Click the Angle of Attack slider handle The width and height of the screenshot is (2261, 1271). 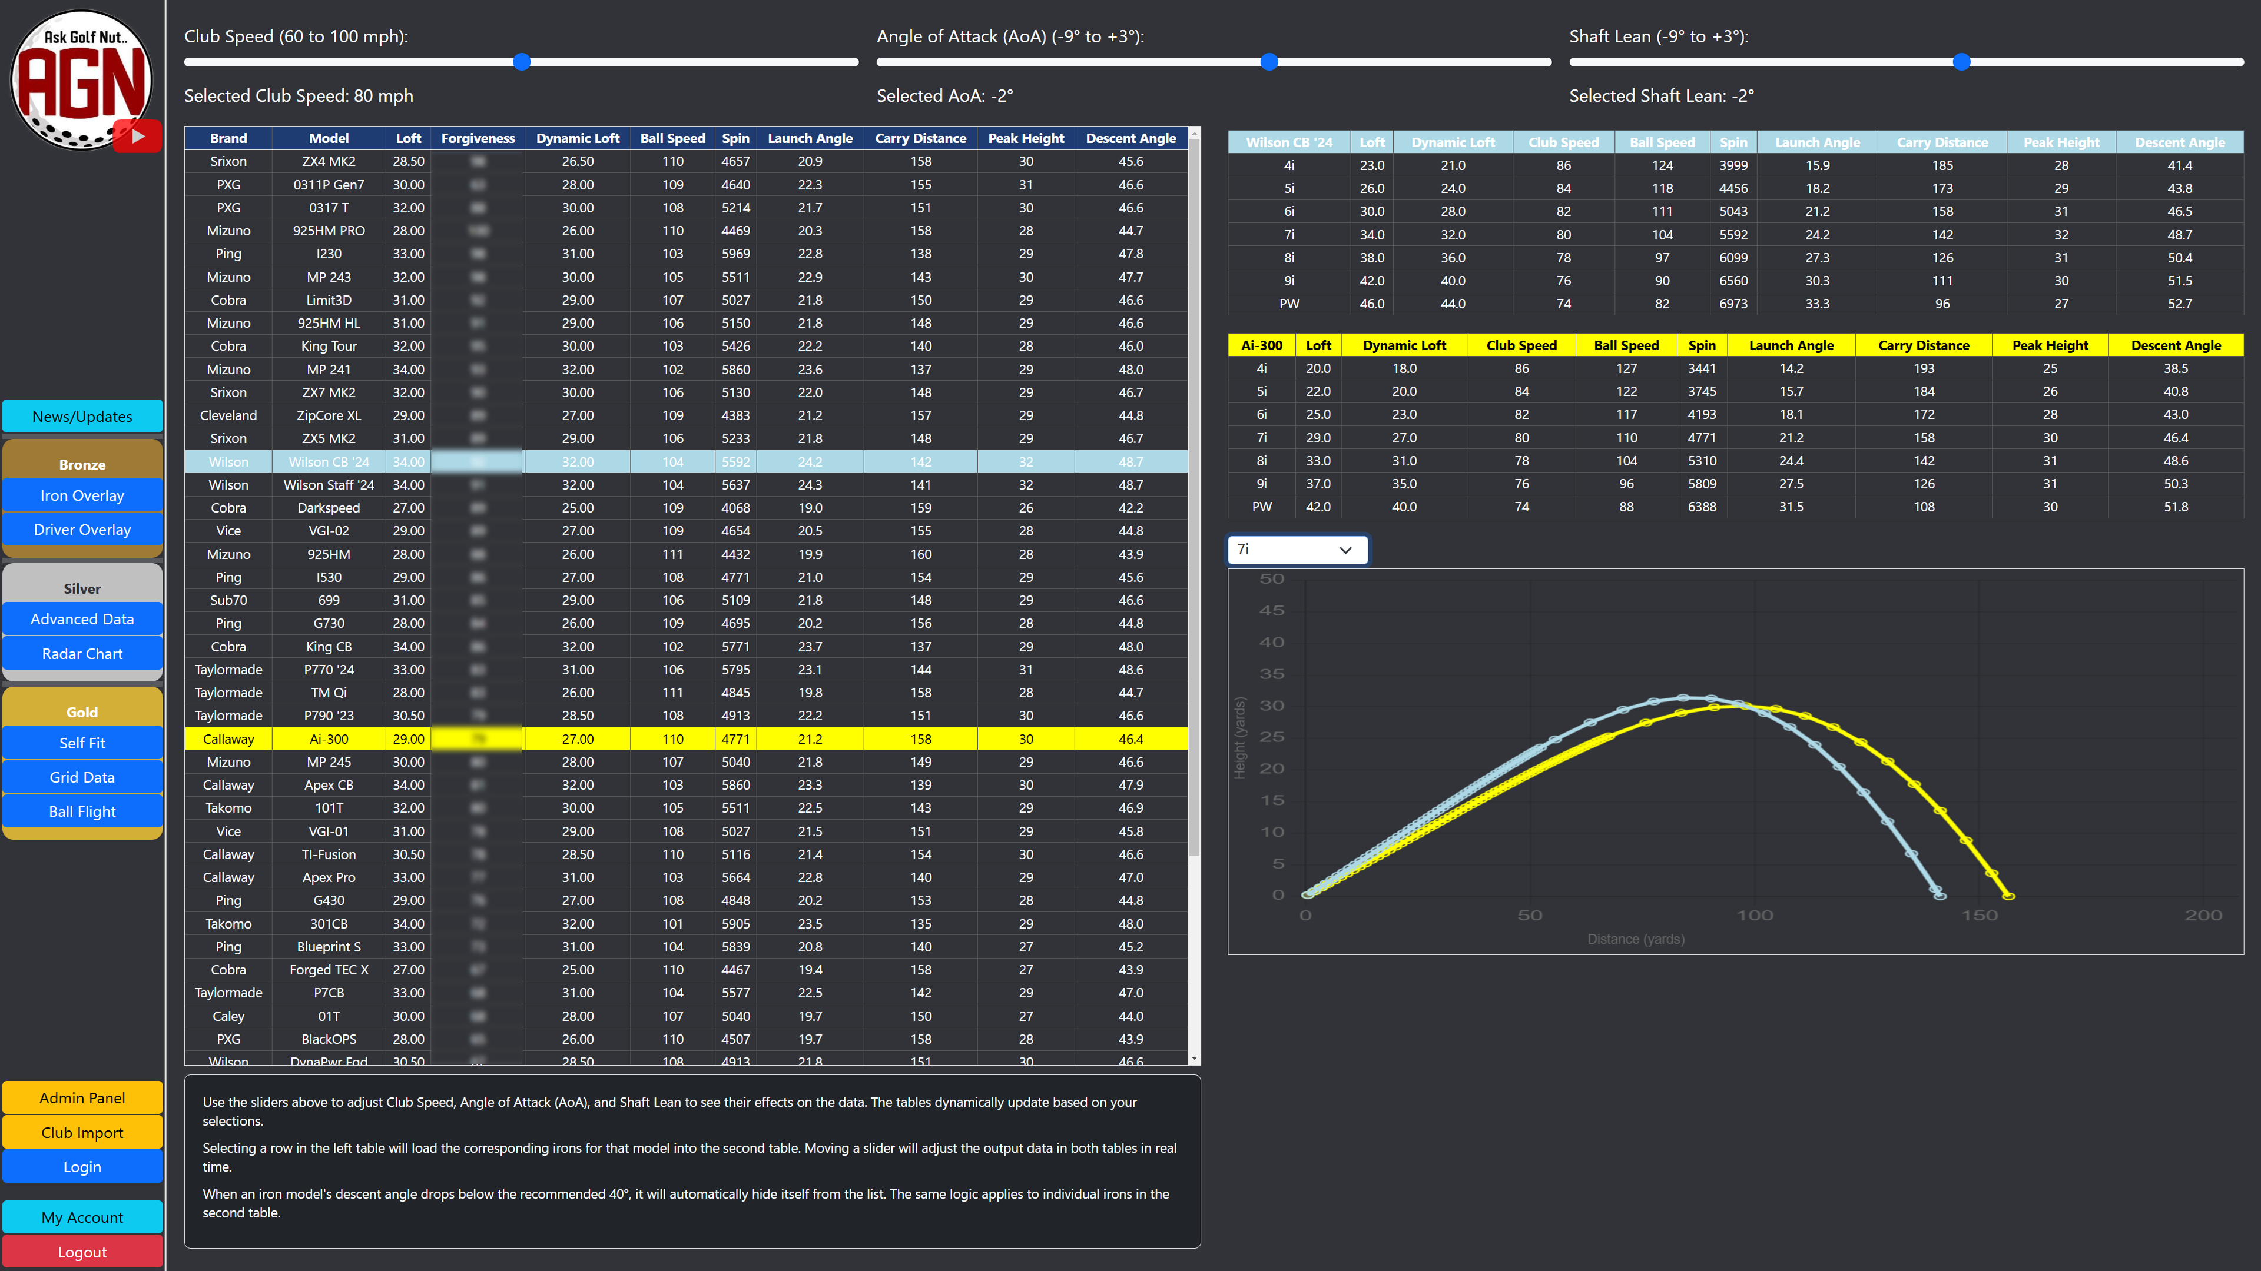tap(1269, 61)
